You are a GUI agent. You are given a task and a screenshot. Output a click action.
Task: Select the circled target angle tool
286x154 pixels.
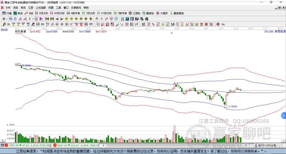pos(57,24)
